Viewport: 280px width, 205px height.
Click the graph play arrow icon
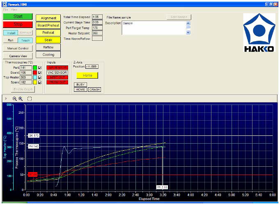coord(6,99)
